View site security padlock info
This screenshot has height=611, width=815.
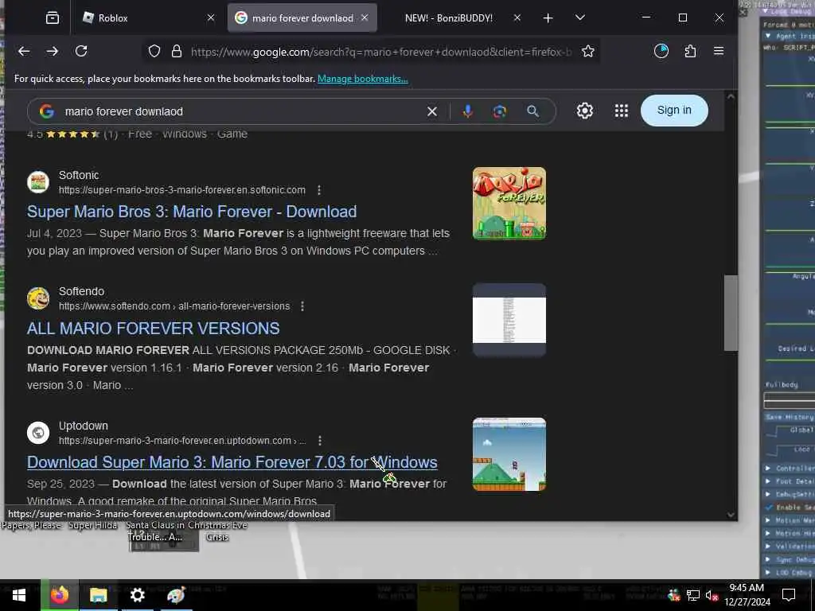[x=177, y=51]
